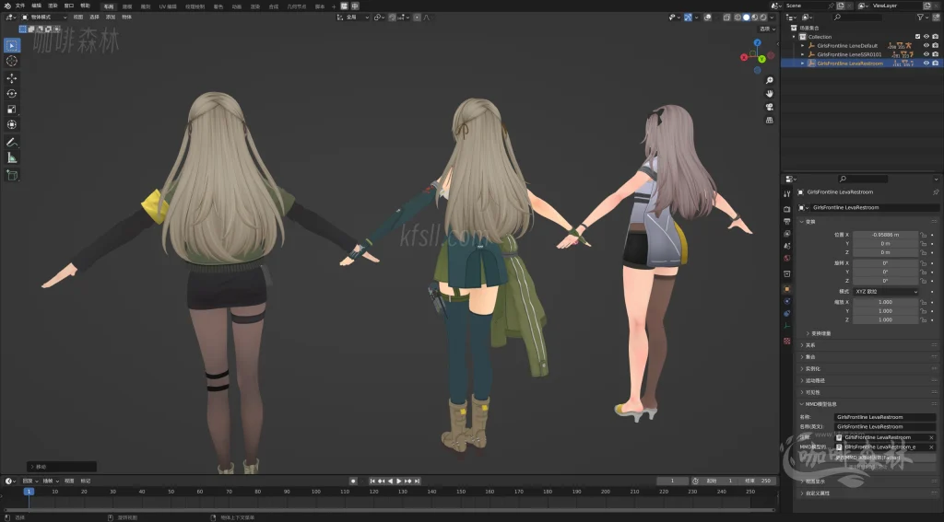944x522 pixels.
Task: Switch to the 几何节点 workspace tab
Action: [296, 6]
